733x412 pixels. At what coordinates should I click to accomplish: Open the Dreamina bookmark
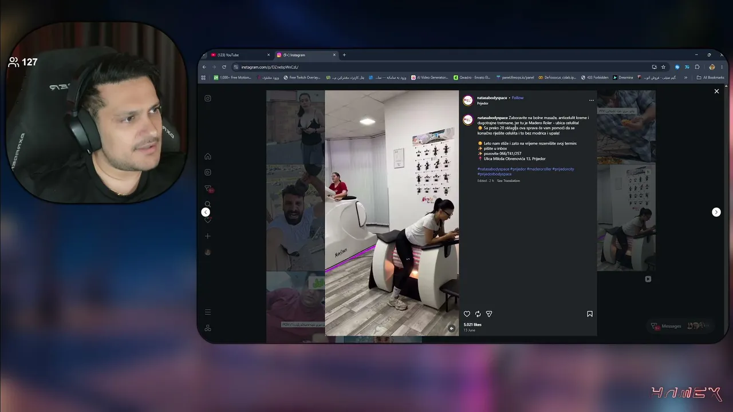(x=623, y=78)
